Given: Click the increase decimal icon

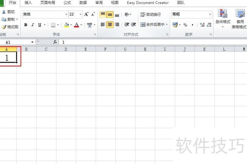Looking at the screenshot, I should (202, 25).
